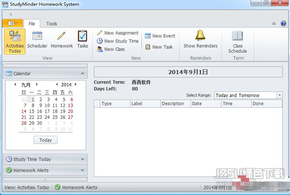Open help via the blue question icon
The width and height of the screenshot is (290, 195).
pos(283,23)
